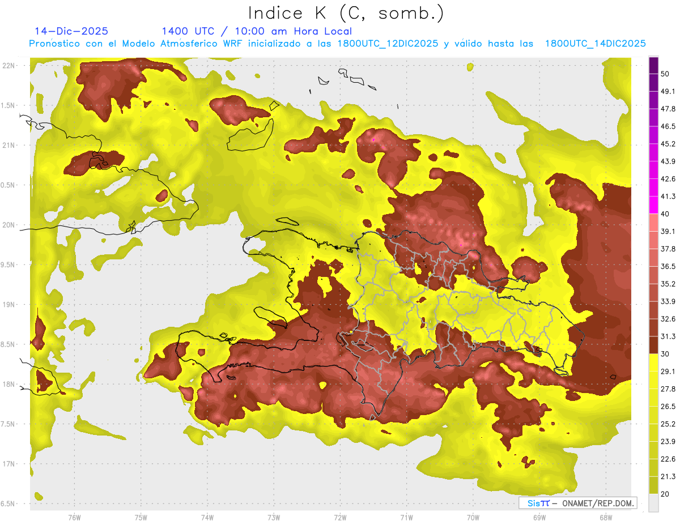This screenshot has height=525, width=680.
Task: Click the colorbar value '26.5'
Action: 668,407
